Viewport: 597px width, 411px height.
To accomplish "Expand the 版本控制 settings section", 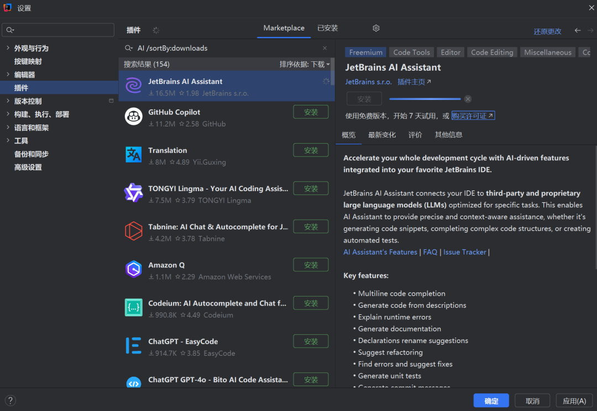I will point(8,101).
